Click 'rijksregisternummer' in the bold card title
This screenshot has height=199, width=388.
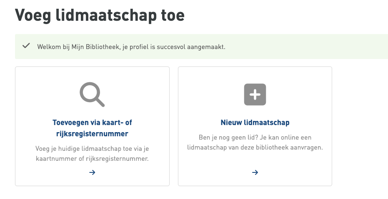[x=92, y=133]
